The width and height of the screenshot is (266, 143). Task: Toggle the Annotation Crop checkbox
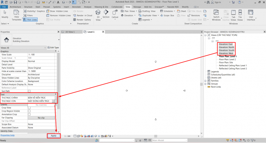tap(29, 114)
